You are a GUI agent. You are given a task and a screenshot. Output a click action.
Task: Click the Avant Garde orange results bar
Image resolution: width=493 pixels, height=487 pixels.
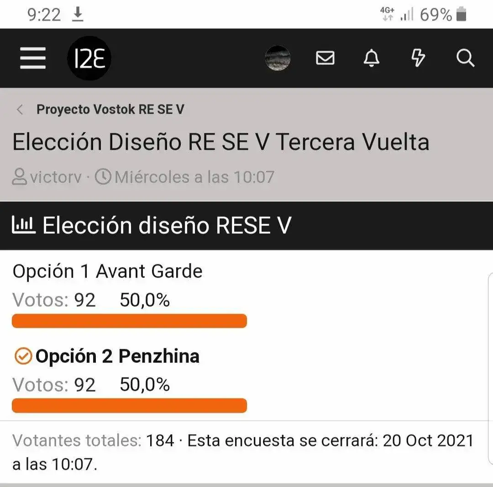click(x=129, y=321)
